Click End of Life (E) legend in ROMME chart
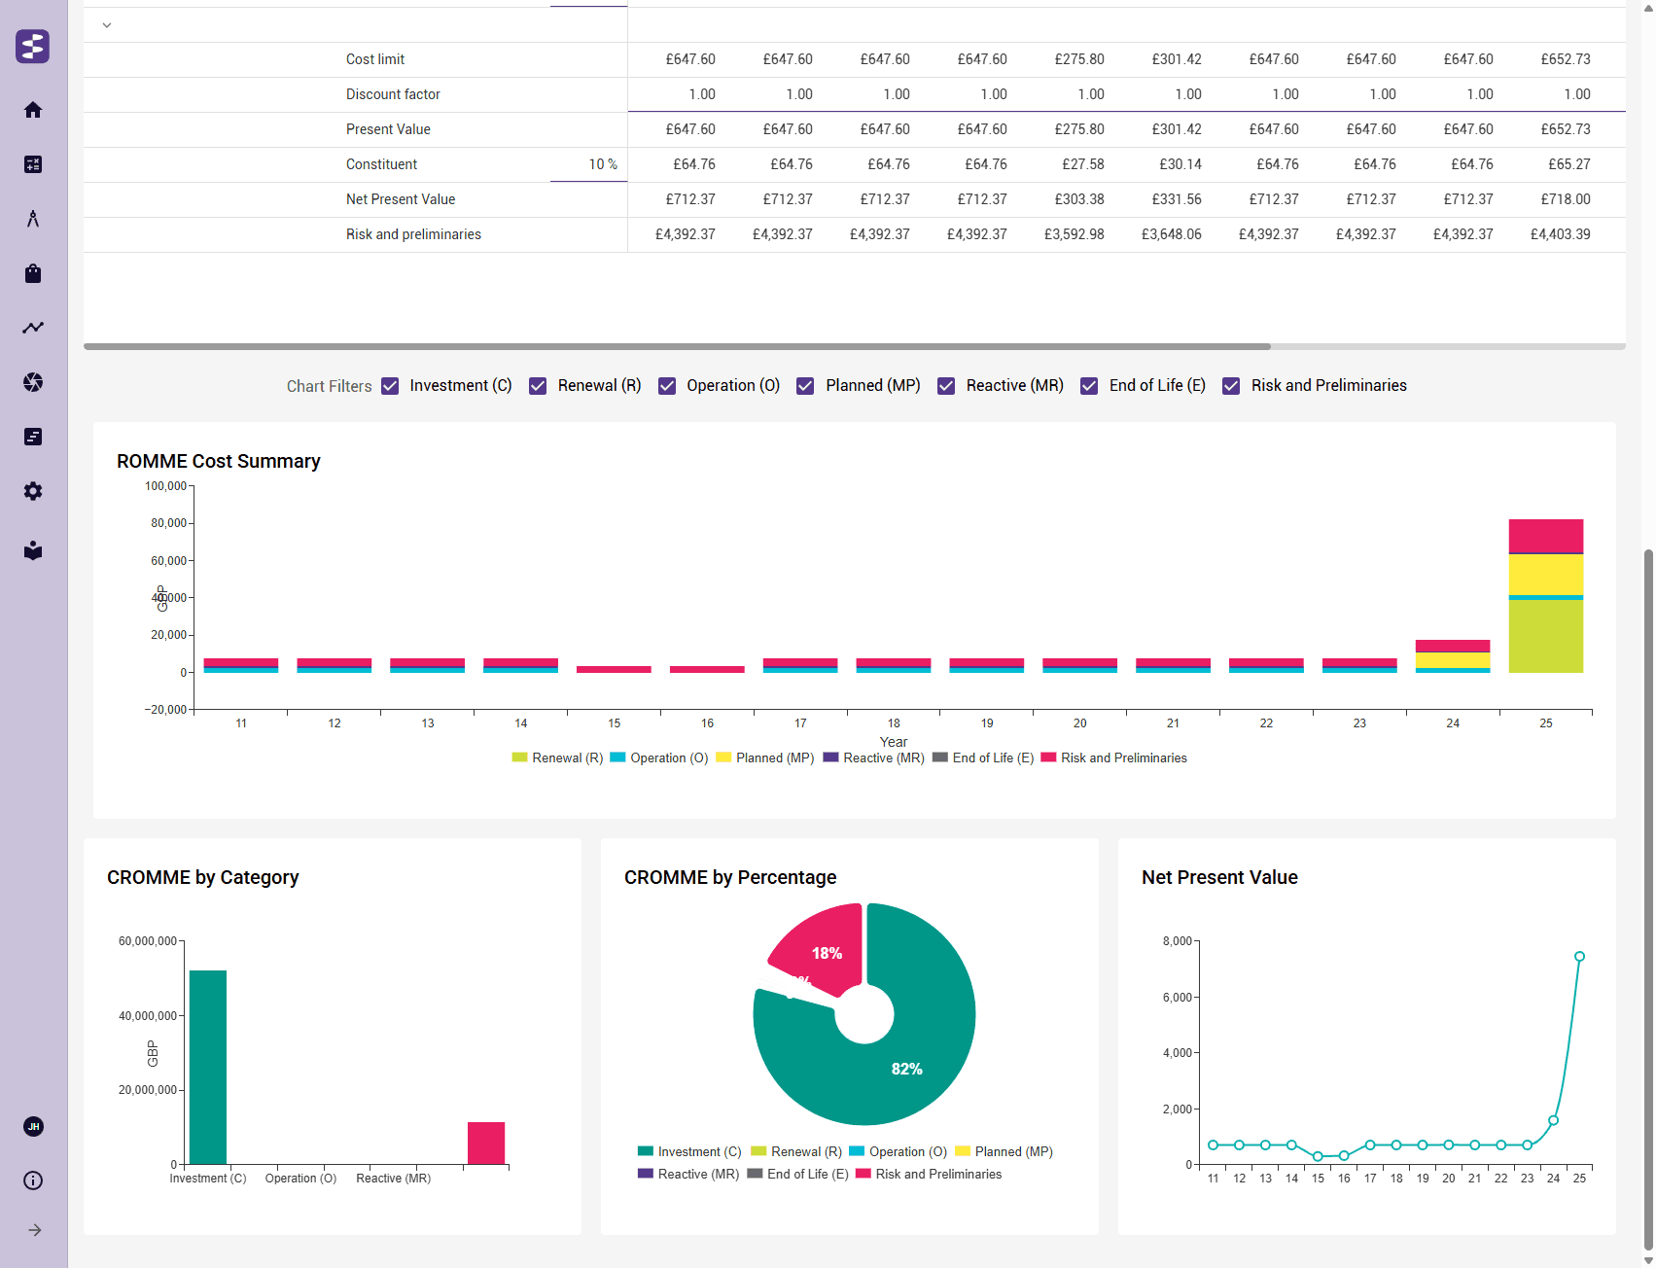The width and height of the screenshot is (1656, 1268). point(982,757)
